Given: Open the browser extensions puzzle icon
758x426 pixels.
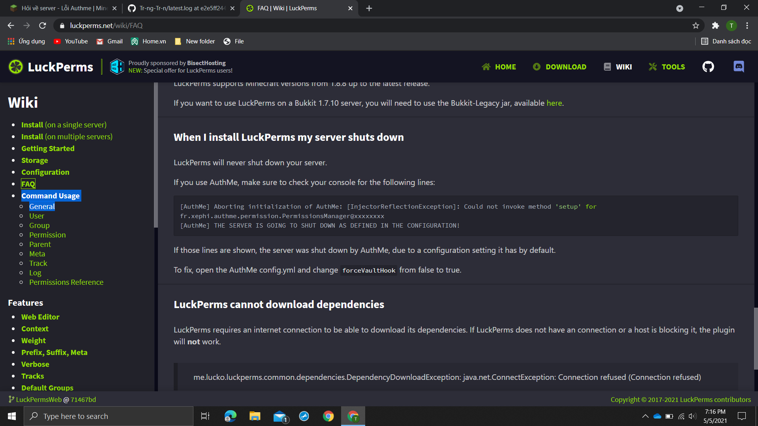Looking at the screenshot, I should click(715, 26).
